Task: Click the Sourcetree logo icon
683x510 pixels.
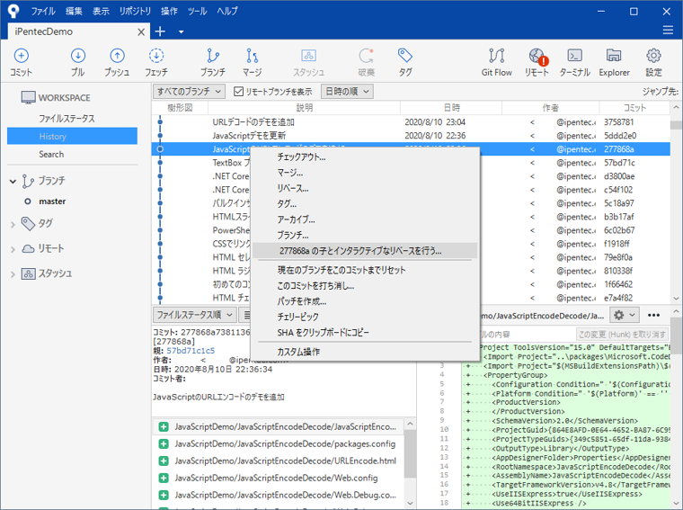Action: click(x=13, y=11)
